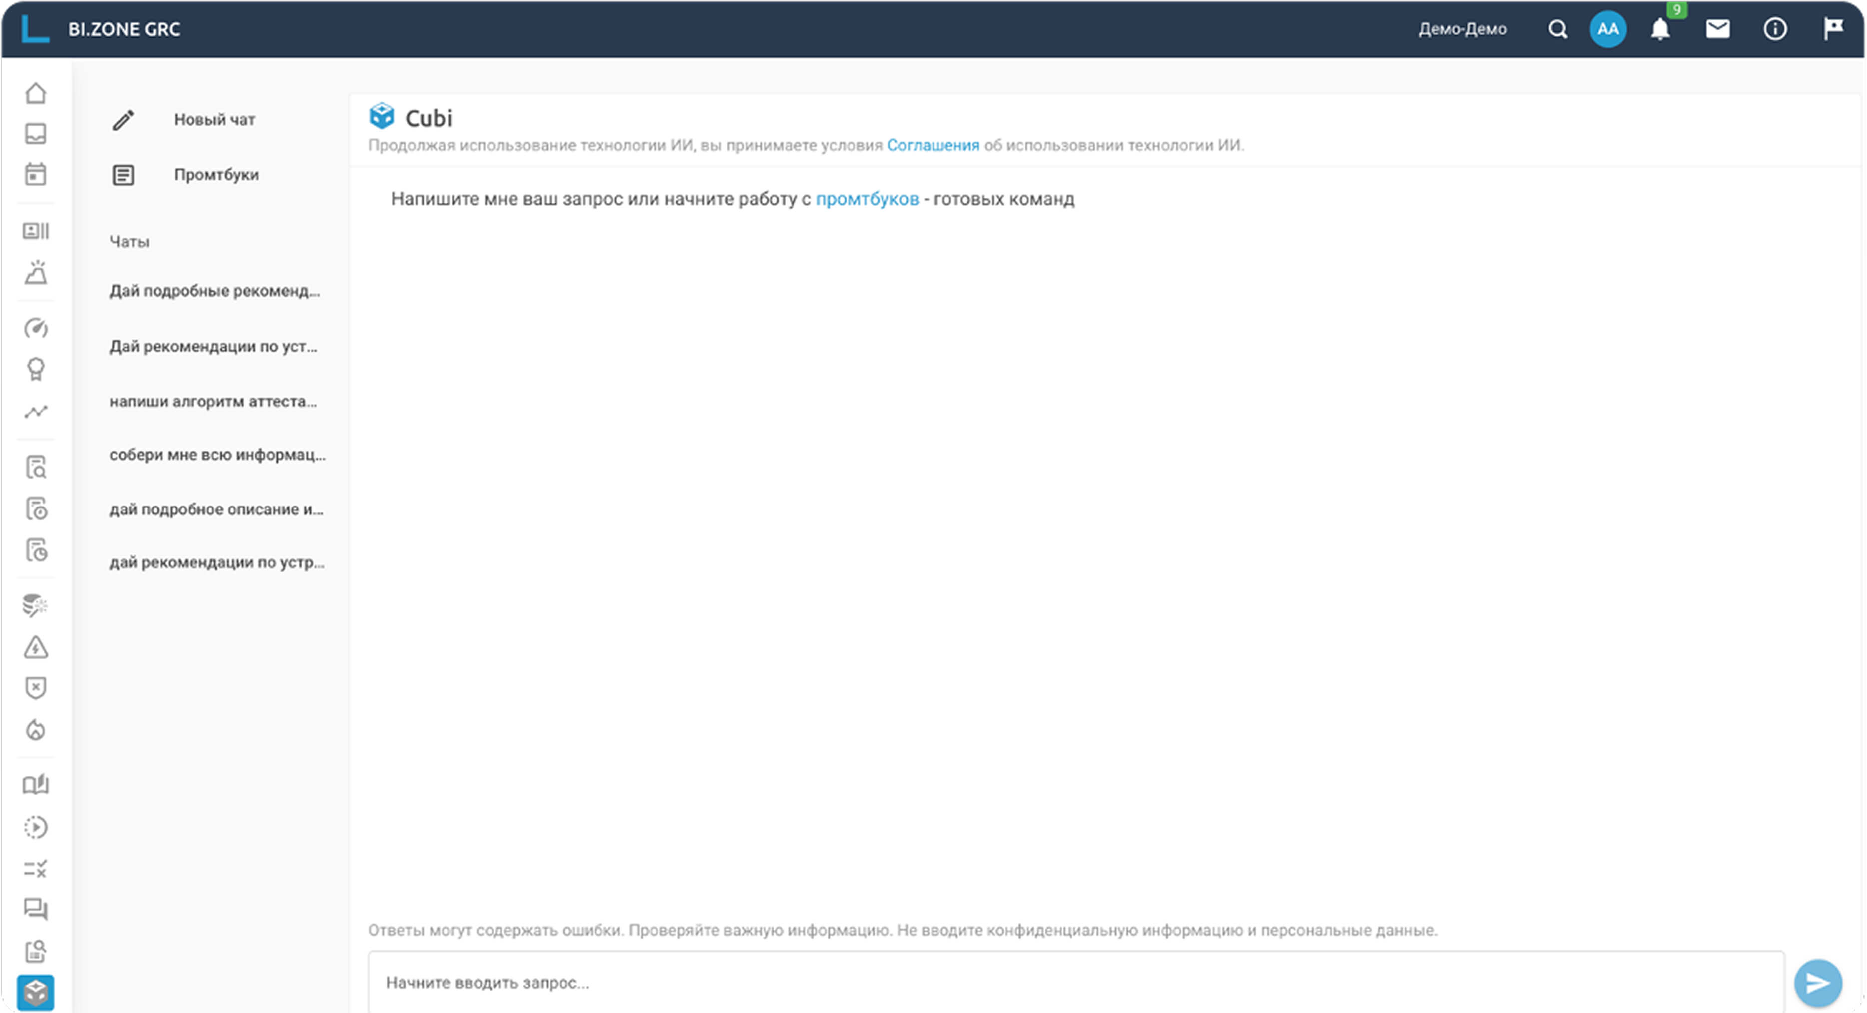
Task: Open the Промтбуки section
Action: [x=216, y=175]
